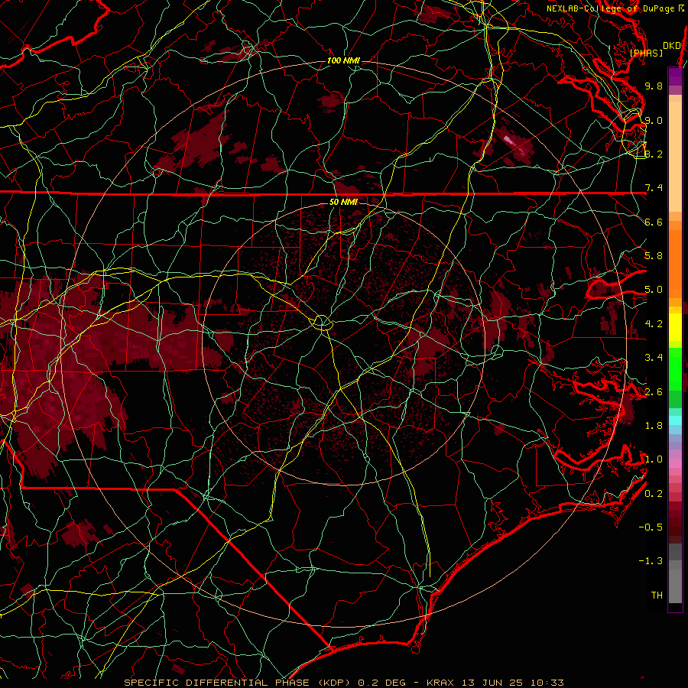
Task: Click the 0.2 value on color scale
Action: point(654,494)
